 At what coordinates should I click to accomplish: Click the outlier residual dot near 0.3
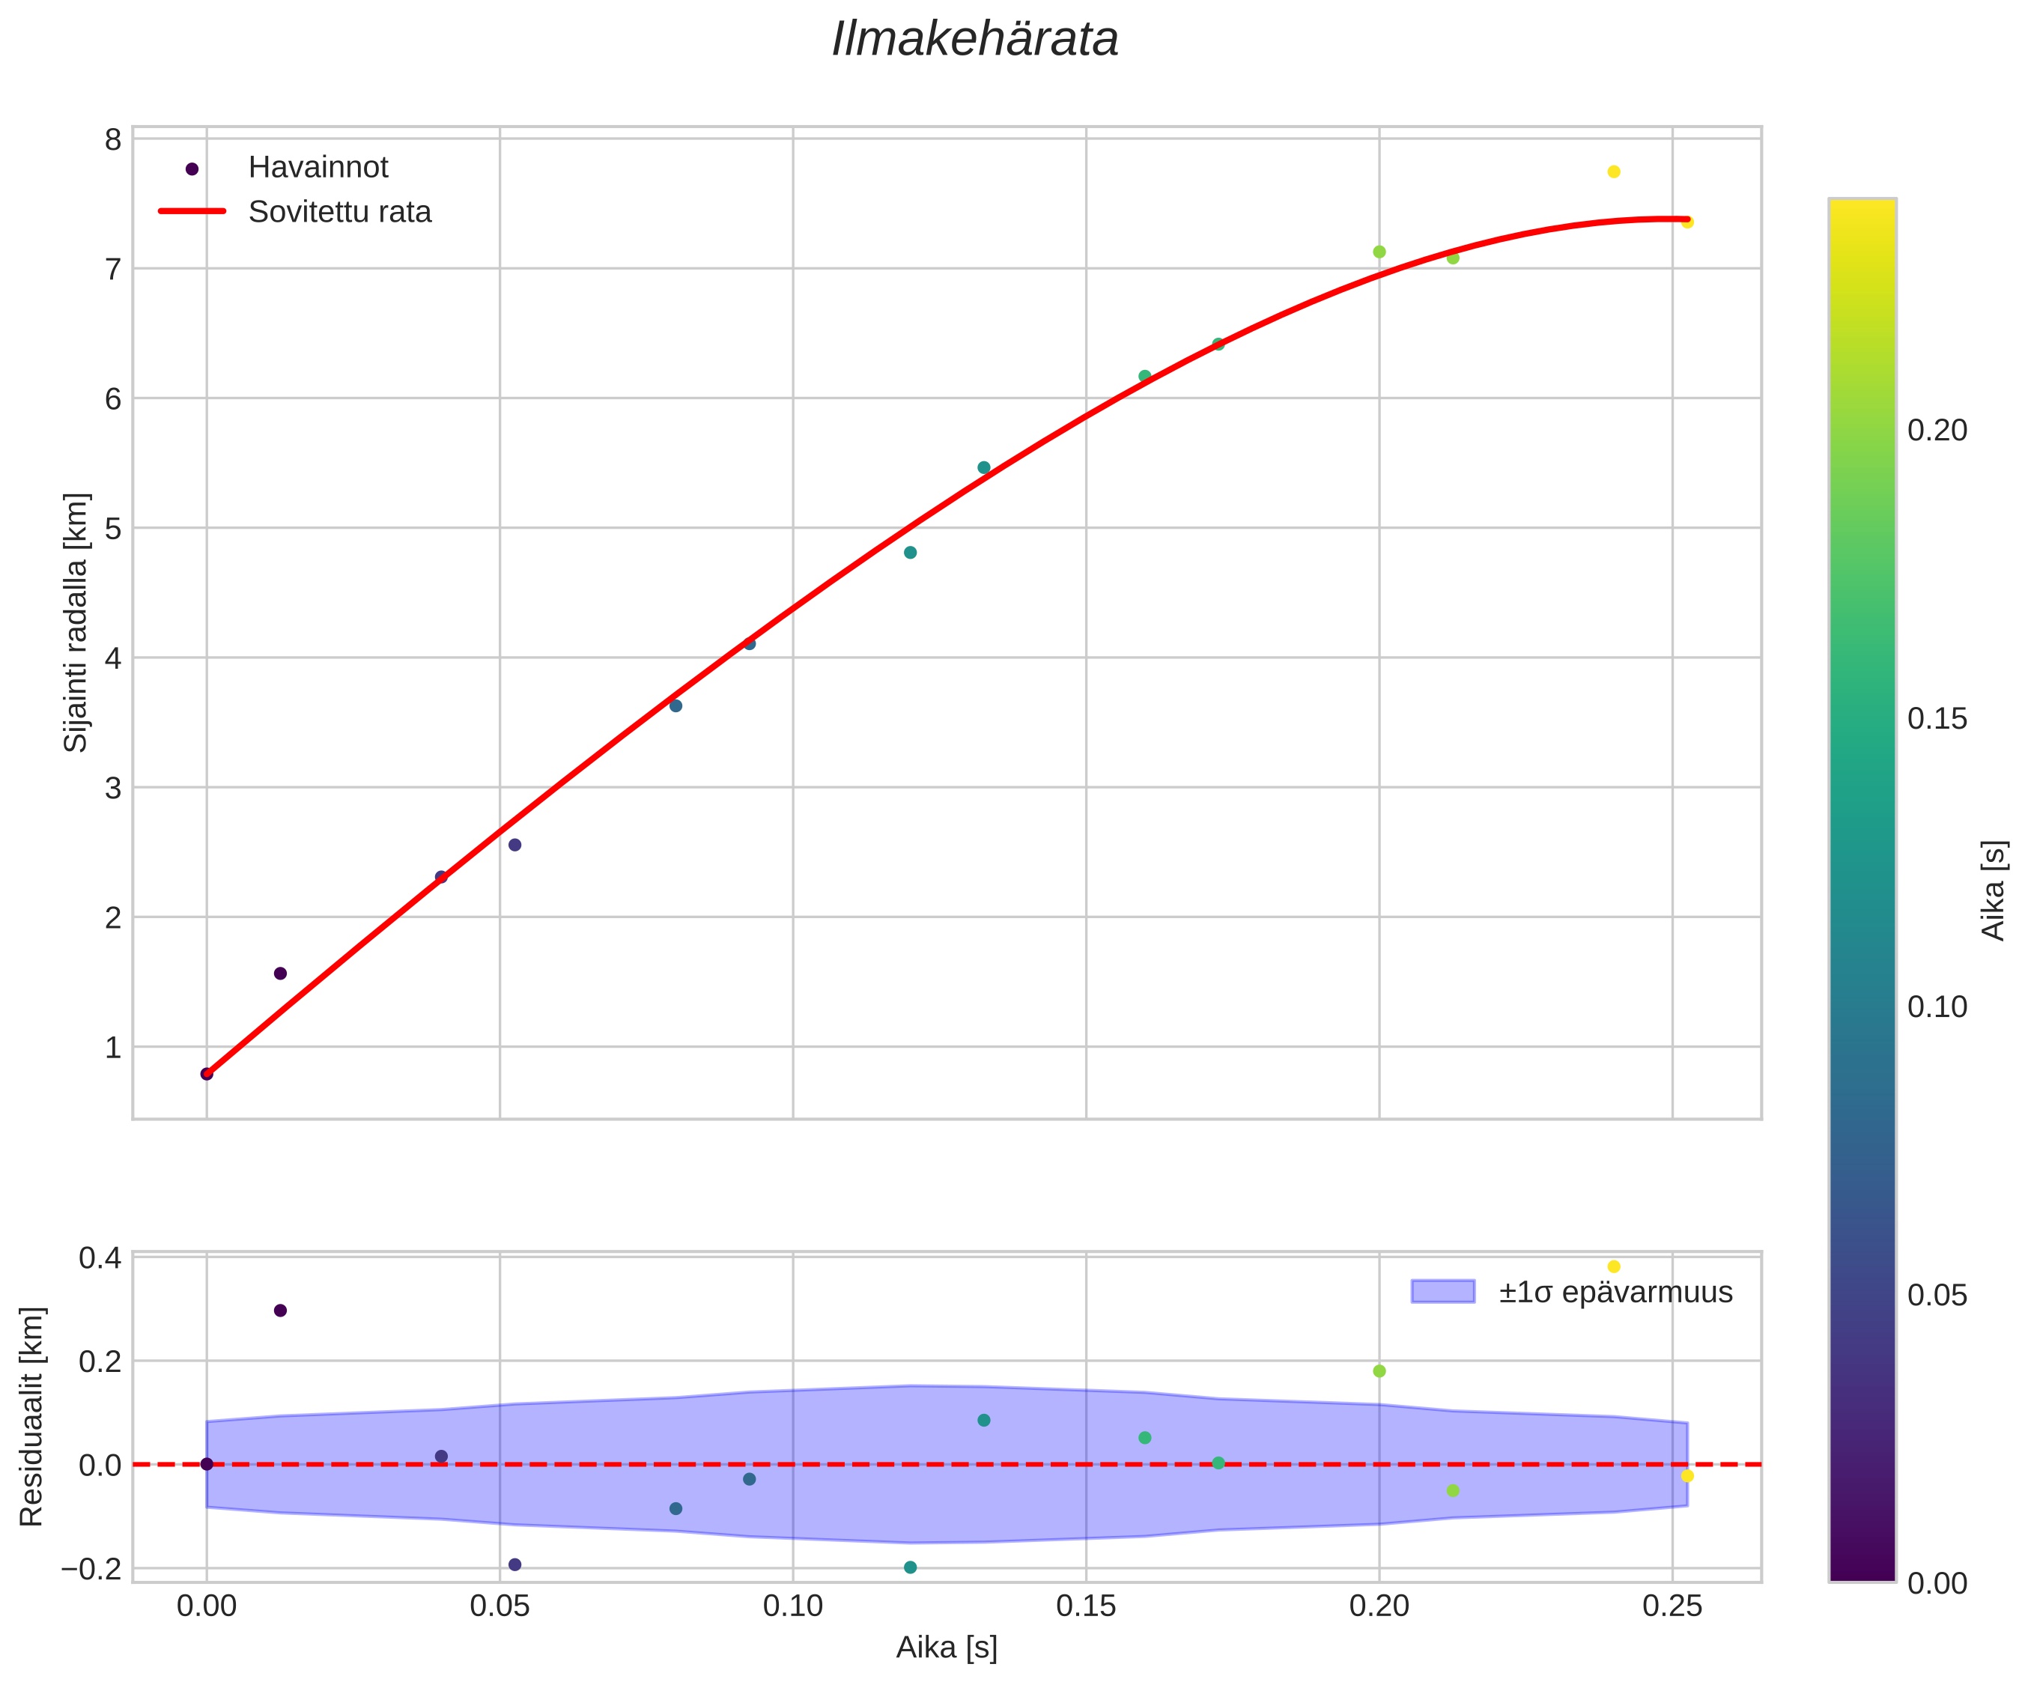[x=280, y=1311]
